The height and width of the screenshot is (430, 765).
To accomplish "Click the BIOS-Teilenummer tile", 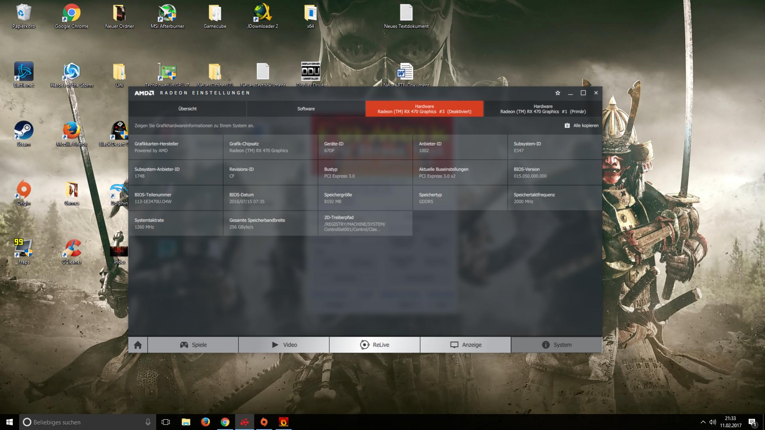I will (x=175, y=198).
